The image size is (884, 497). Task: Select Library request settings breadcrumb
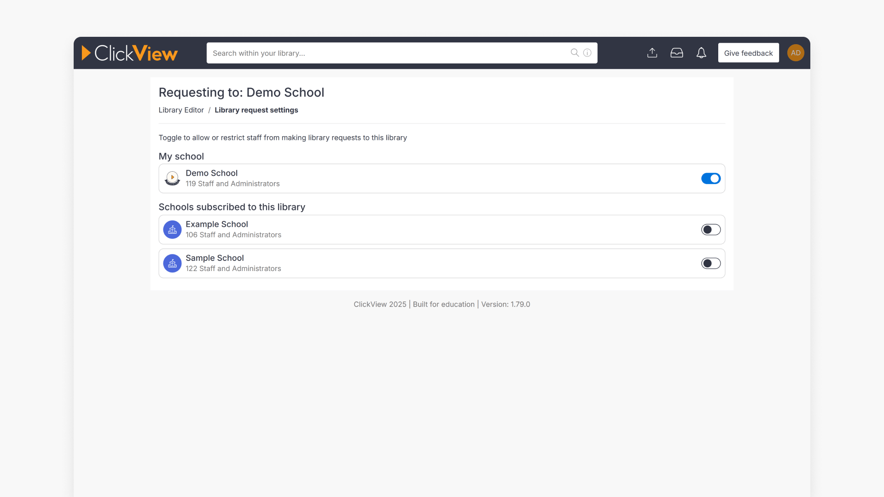coord(256,110)
